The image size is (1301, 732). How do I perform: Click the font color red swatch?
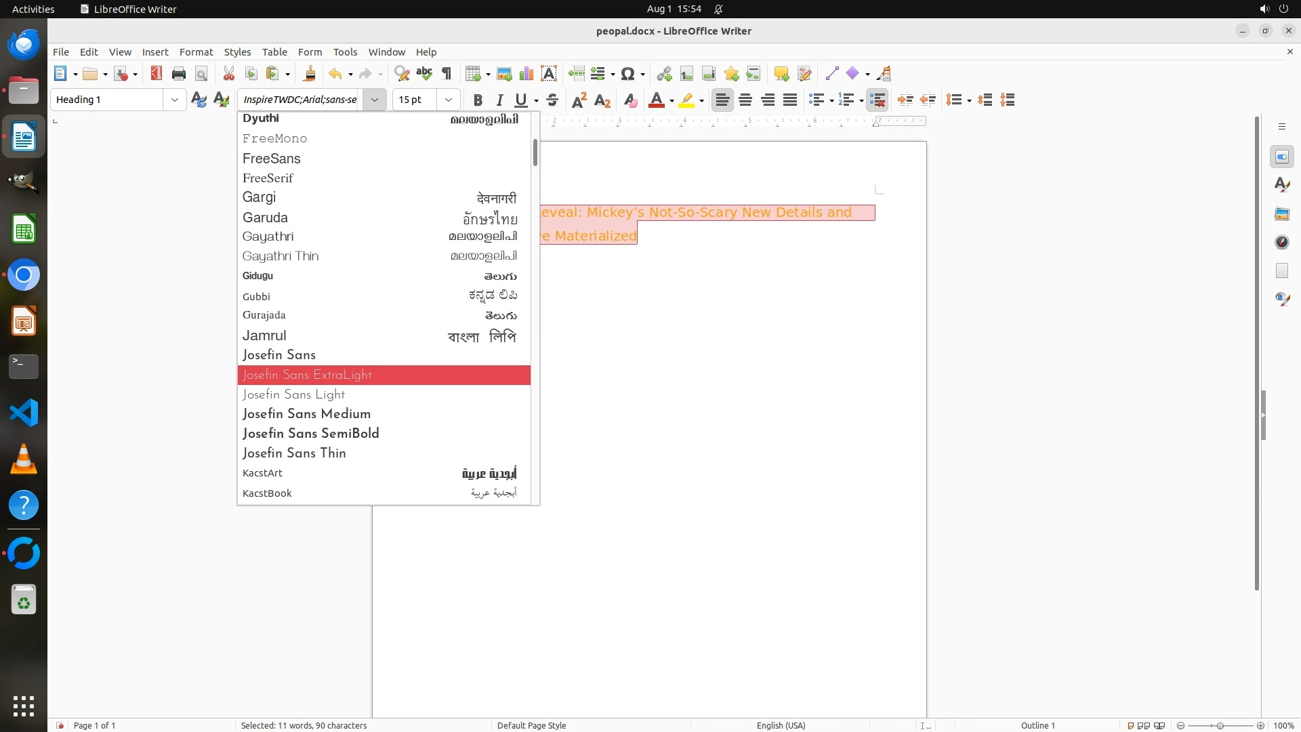click(656, 100)
